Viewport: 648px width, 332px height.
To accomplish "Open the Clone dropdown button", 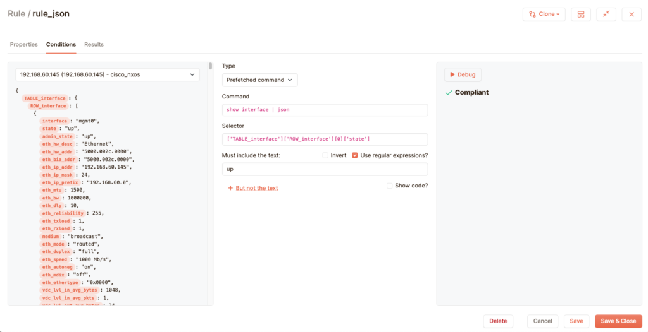I will point(544,14).
